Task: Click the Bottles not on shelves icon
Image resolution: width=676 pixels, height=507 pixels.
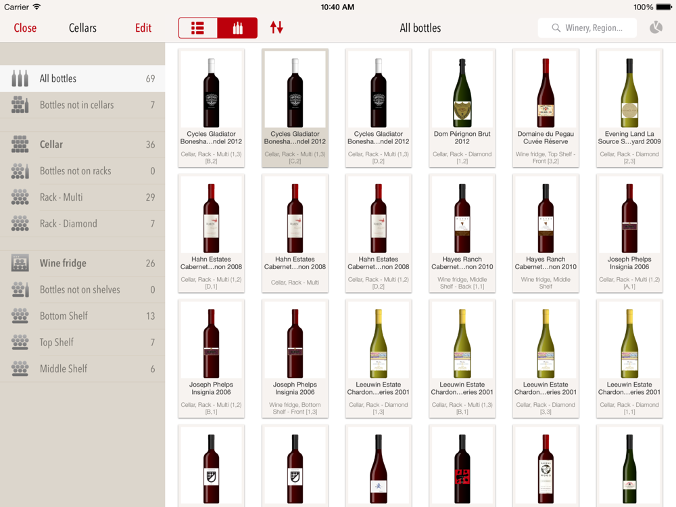Action: tap(20, 289)
